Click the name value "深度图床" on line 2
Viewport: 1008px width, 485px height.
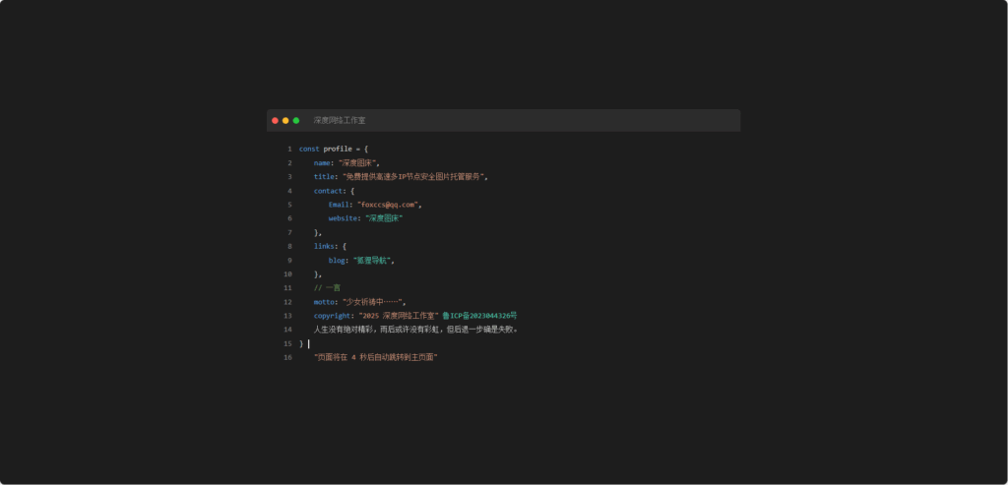(359, 162)
